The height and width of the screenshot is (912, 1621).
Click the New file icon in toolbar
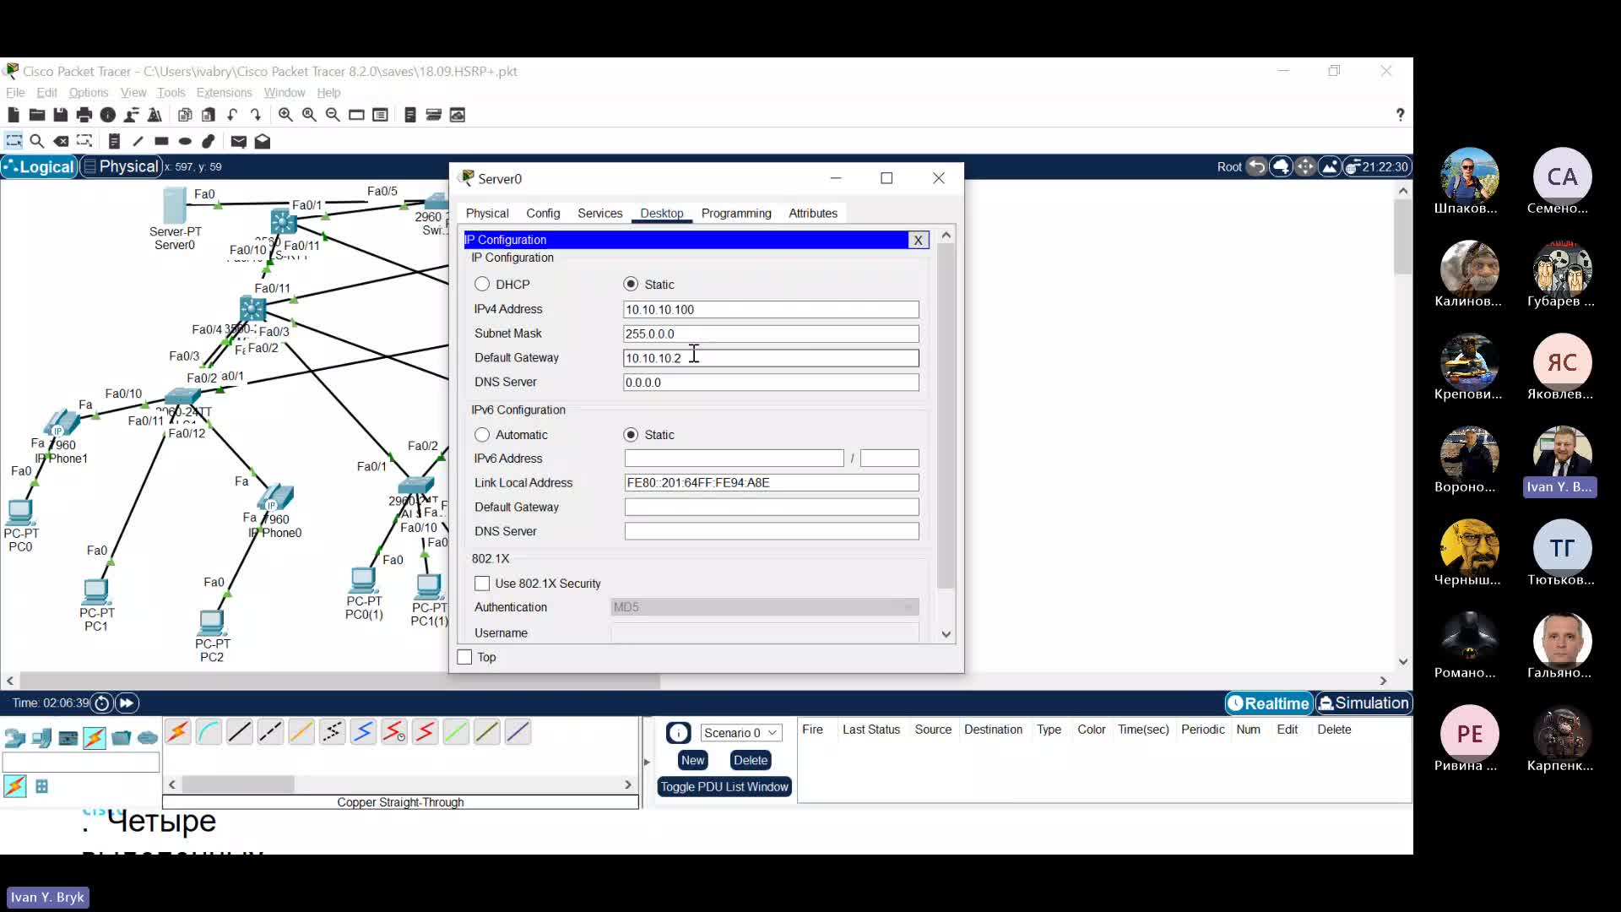14,115
